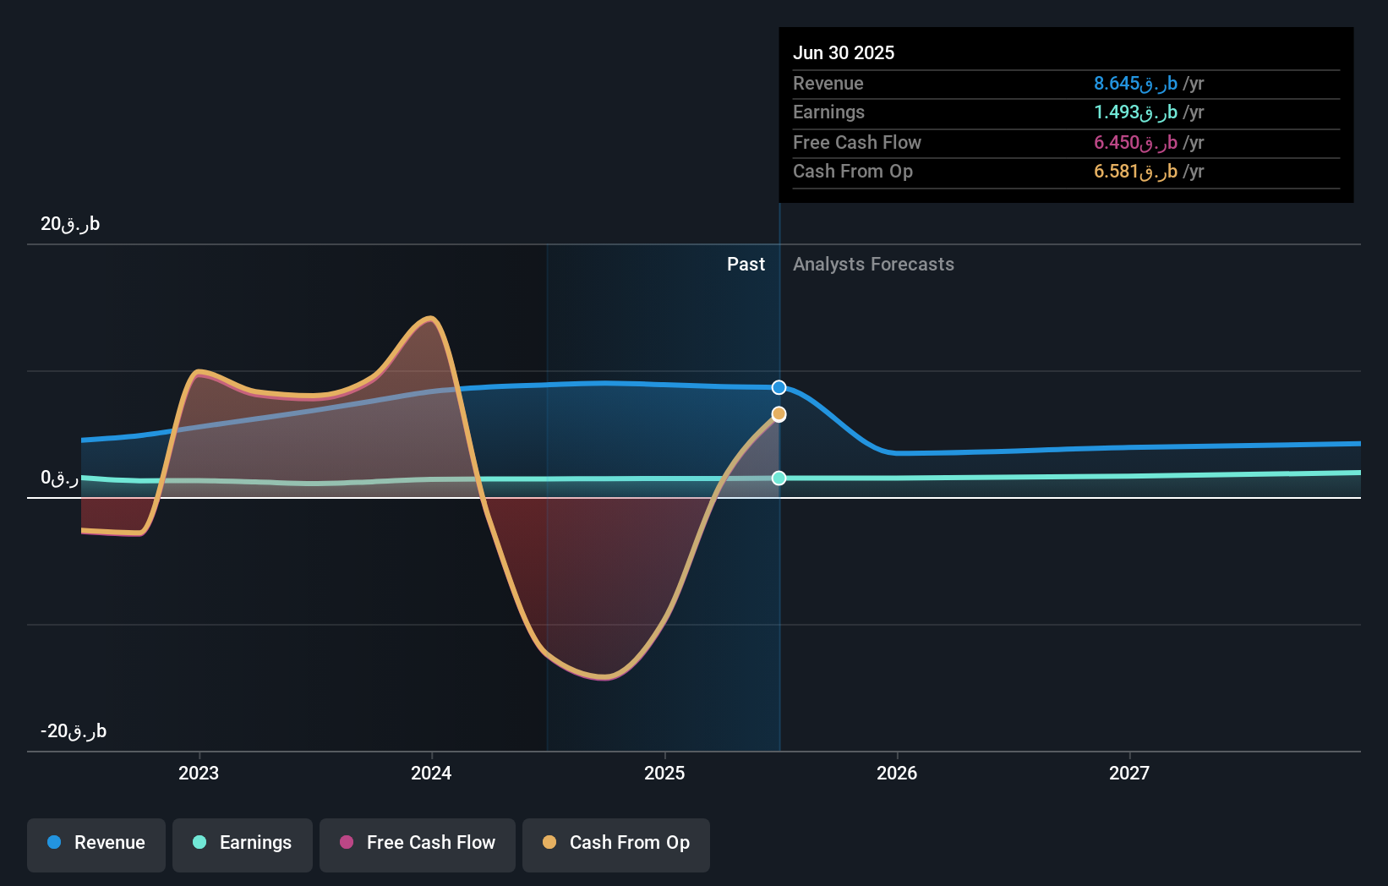Screen dimensions: 1388x886
Task: Click the 2027 x-axis label
Action: tap(1129, 773)
